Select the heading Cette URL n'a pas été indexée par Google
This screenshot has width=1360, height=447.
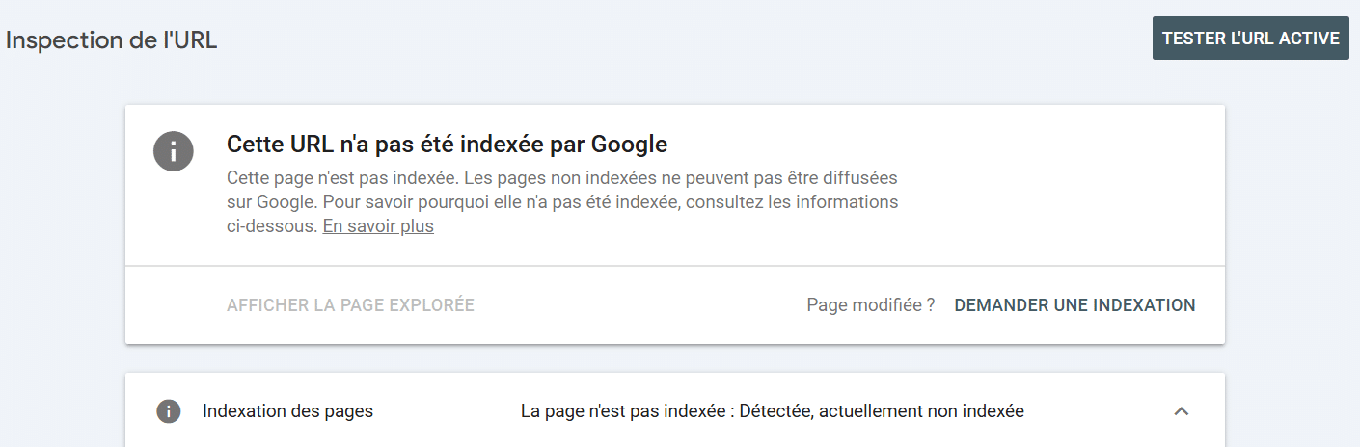447,145
